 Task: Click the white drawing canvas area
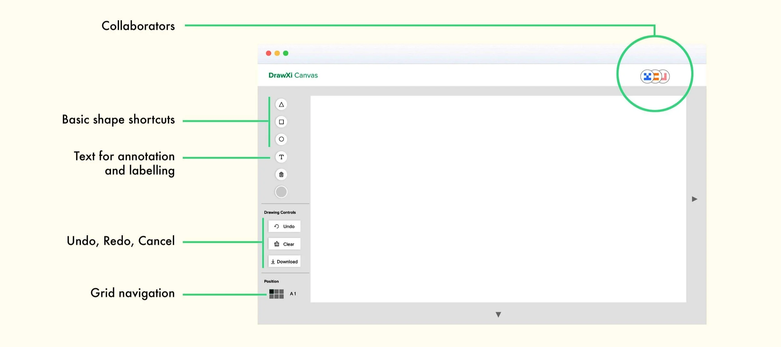click(498, 199)
